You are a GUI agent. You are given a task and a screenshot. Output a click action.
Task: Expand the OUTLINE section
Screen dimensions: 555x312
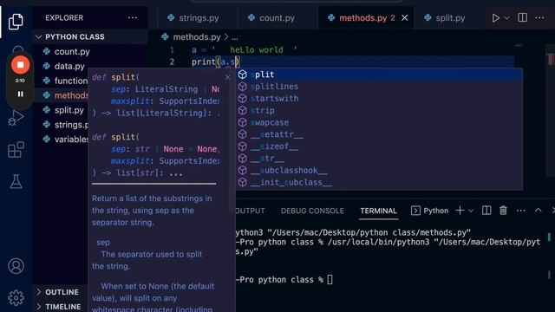click(61, 292)
